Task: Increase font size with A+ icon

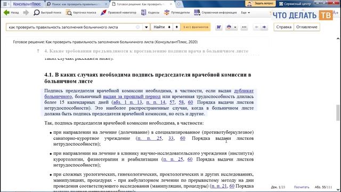Action: click(336, 13)
